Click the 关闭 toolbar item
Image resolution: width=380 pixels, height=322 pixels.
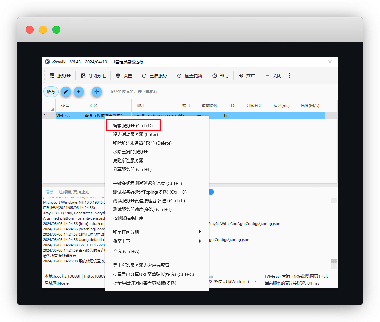pos(273,76)
